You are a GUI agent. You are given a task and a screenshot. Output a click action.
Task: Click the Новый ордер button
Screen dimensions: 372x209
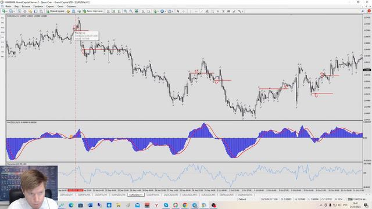pyautogui.click(x=55, y=11)
